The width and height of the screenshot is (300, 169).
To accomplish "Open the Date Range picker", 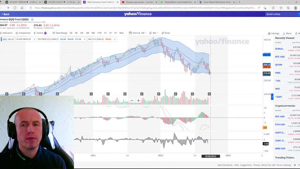I will [60, 33].
